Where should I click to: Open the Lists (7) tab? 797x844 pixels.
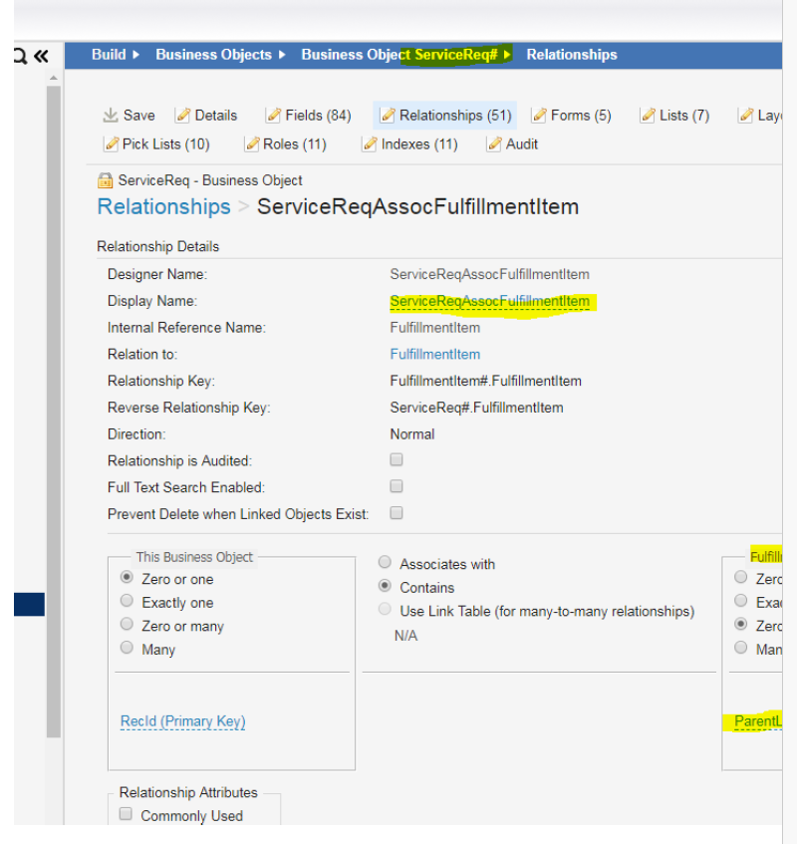[x=674, y=116]
